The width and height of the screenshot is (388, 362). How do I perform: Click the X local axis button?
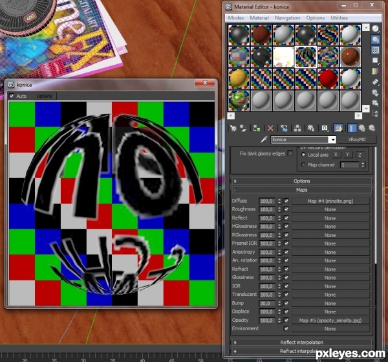[x=336, y=155]
